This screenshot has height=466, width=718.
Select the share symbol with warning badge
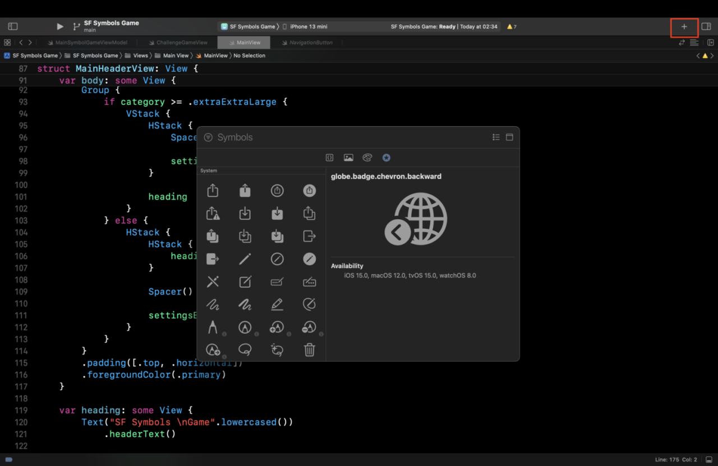point(213,214)
